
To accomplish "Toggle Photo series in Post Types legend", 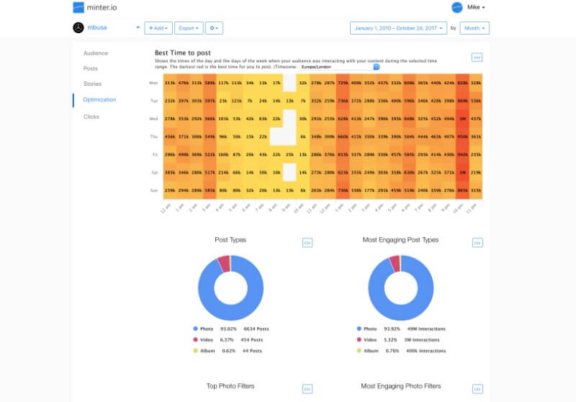I will pos(207,330).
